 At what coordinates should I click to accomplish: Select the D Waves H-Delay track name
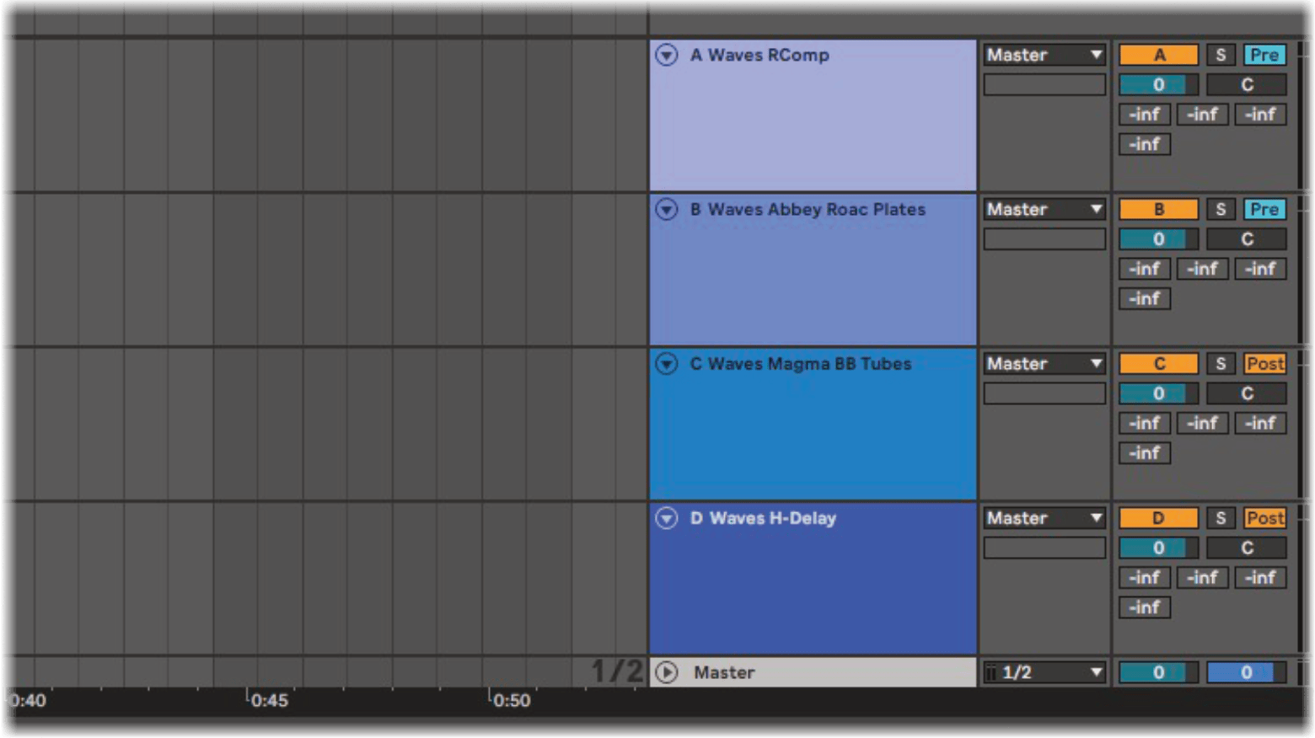pos(763,517)
